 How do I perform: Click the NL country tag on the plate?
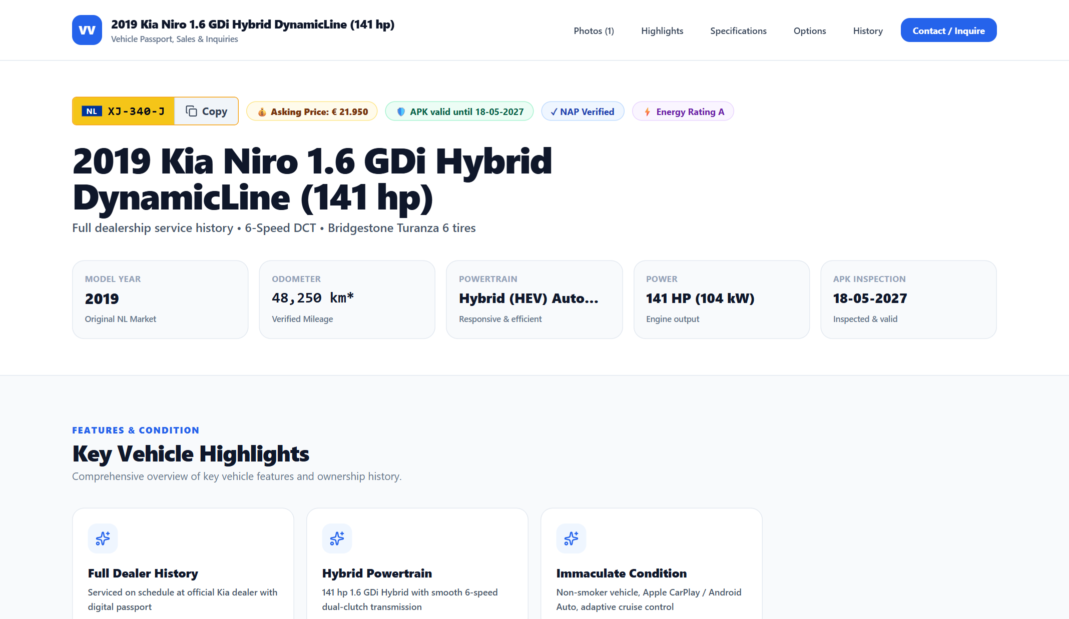(92, 111)
